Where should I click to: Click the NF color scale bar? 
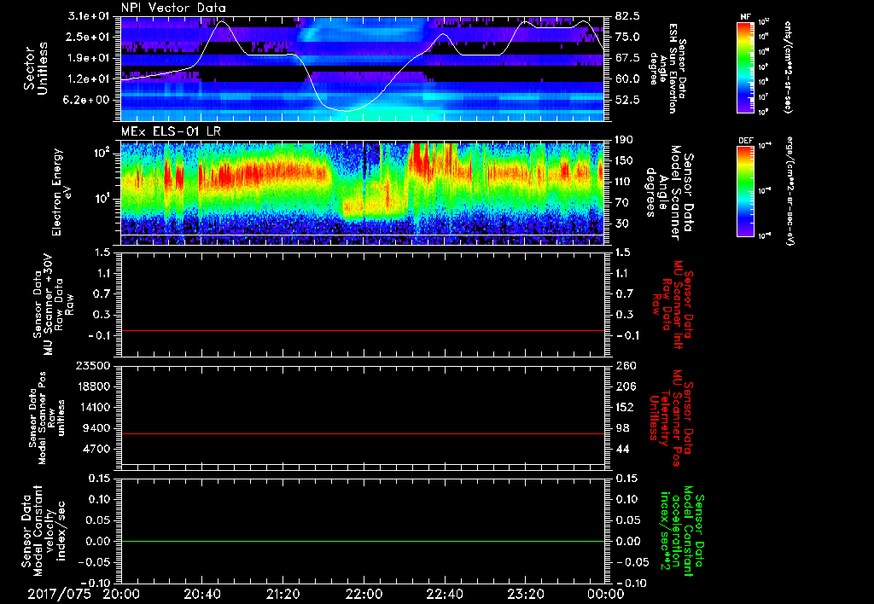(743, 67)
